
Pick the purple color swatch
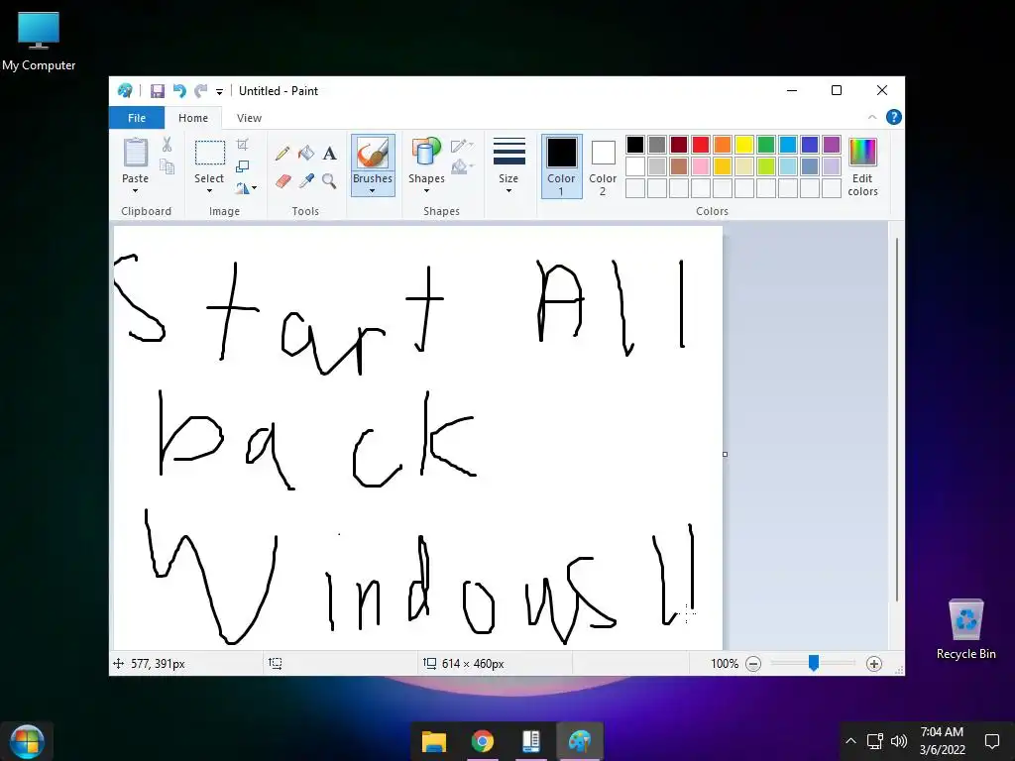click(832, 145)
